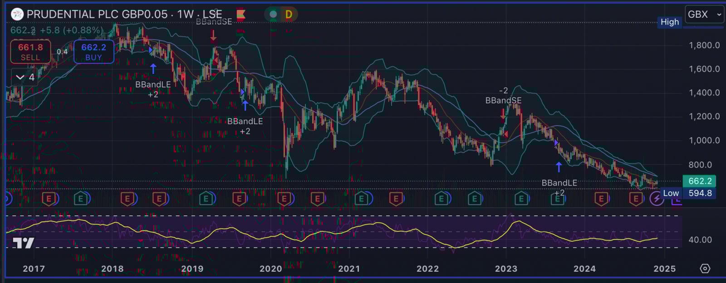
Task: Click blue up arrow above the 2019 BBandLE label
Action: pyautogui.click(x=245, y=105)
